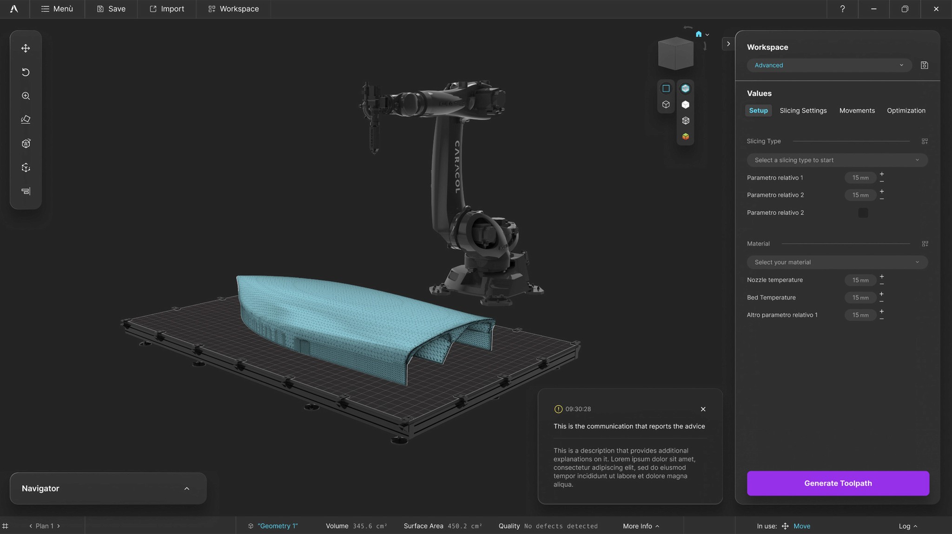
Task: Click the save workspace preset icon
Action: (924, 66)
